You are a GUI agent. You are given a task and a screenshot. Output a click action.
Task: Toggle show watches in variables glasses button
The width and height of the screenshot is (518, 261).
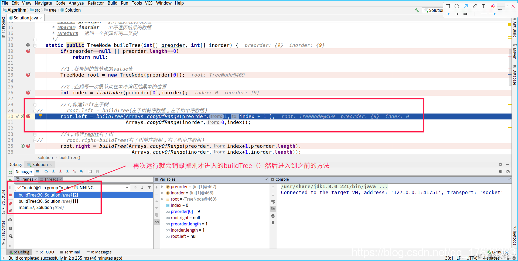point(157,222)
